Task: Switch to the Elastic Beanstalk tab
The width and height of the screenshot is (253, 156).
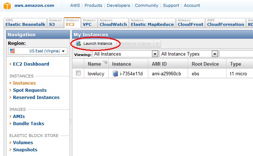Action: coord(25,23)
